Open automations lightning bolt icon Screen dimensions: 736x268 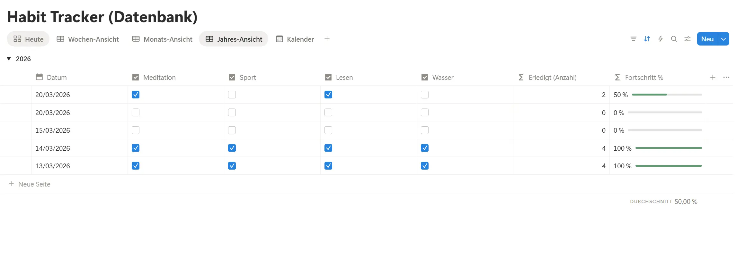(660, 39)
